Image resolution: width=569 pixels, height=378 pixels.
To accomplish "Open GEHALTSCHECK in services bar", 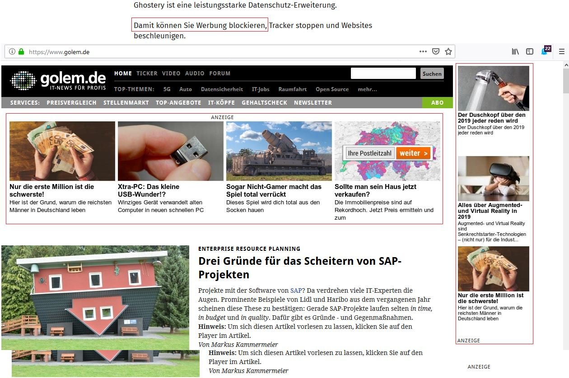I will coord(264,102).
